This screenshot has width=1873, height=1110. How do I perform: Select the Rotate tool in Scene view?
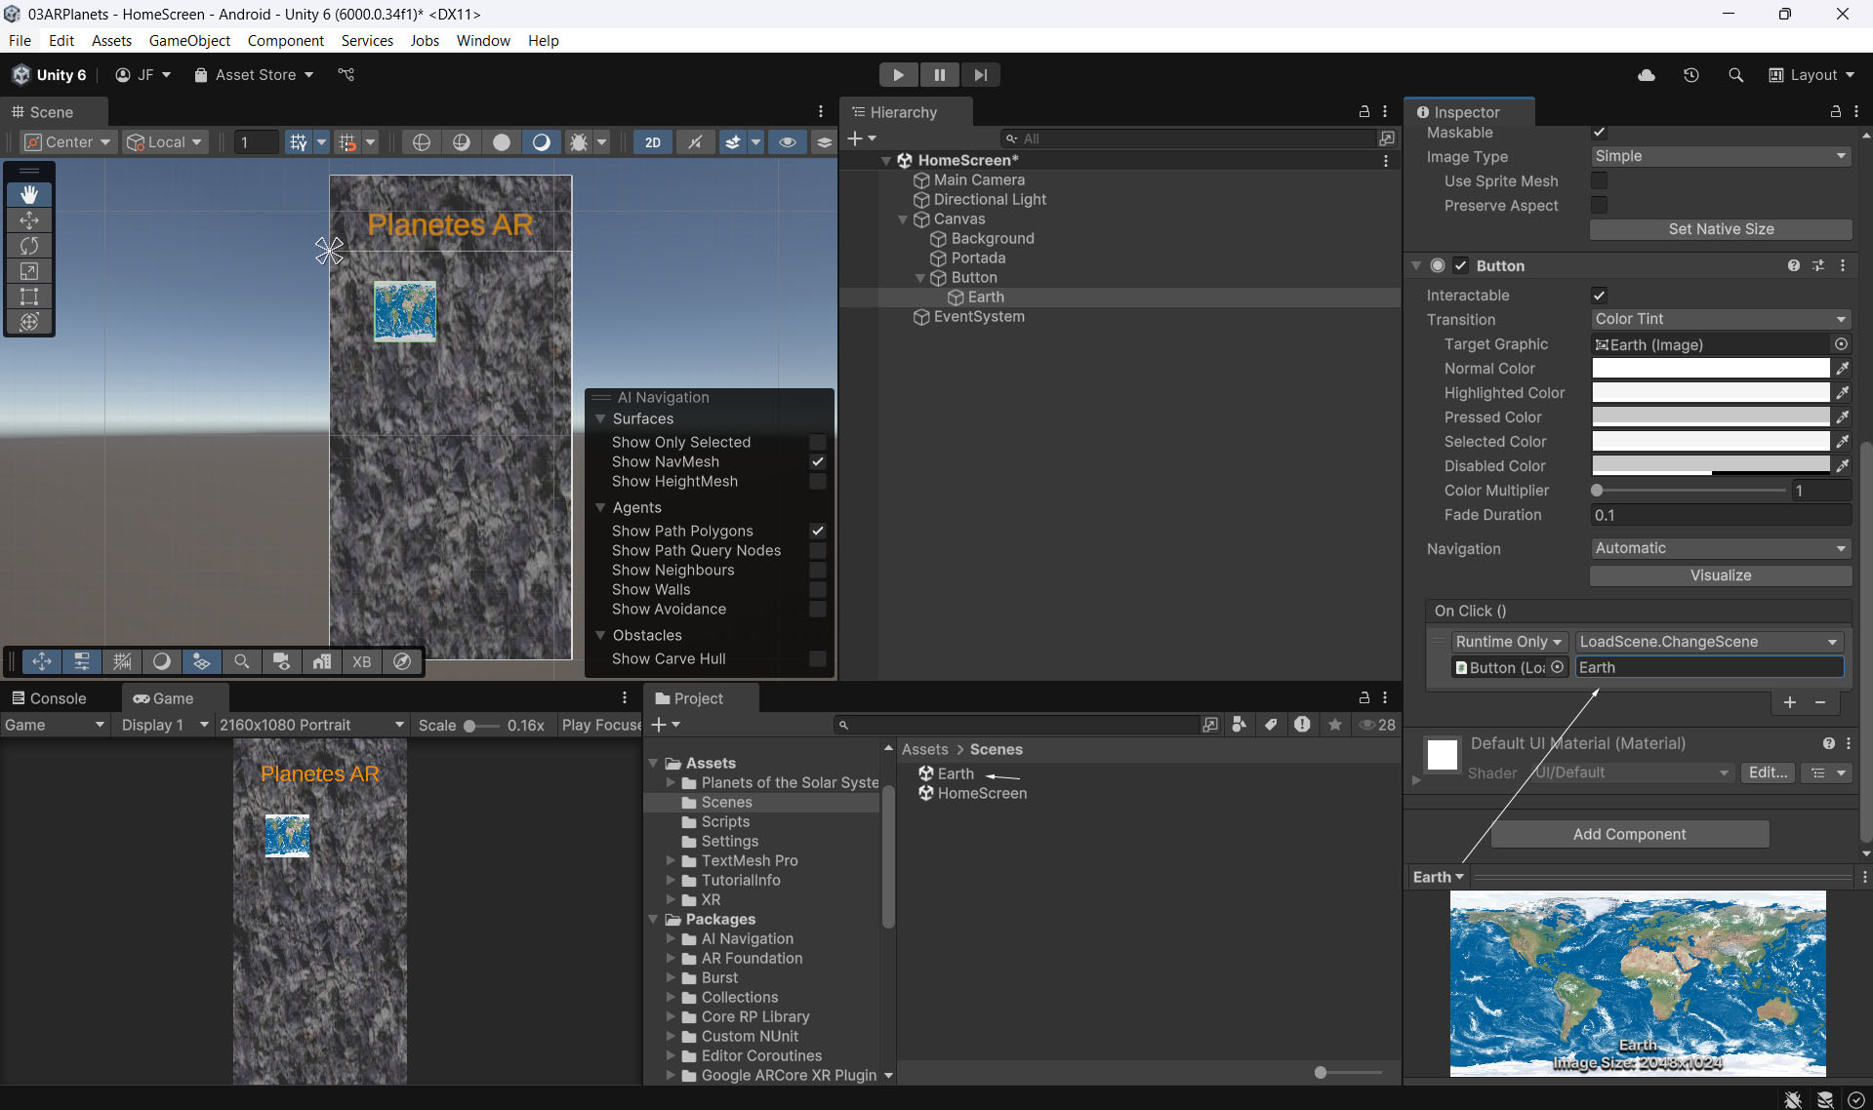29,246
